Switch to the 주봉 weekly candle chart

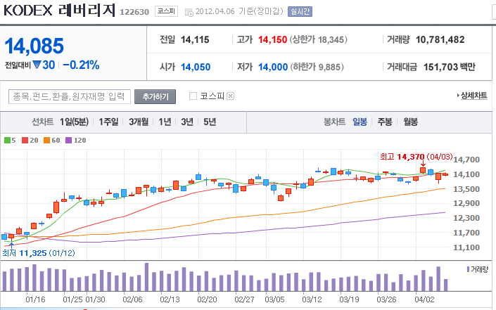pos(385,122)
